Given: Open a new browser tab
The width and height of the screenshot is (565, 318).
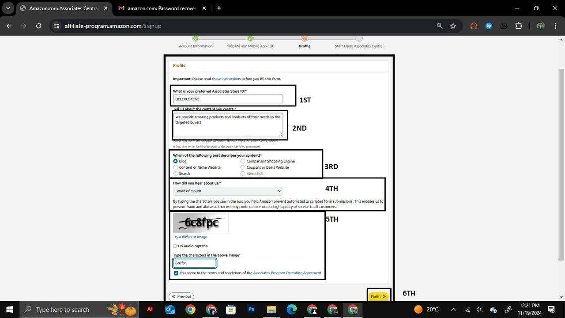Looking at the screenshot, I should (x=219, y=8).
